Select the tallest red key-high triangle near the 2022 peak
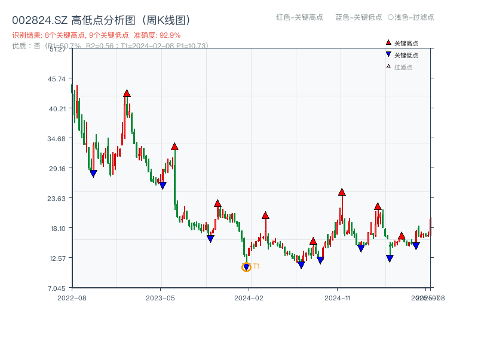Image resolution: width=478 pixels, height=359 pixels. 127,93
